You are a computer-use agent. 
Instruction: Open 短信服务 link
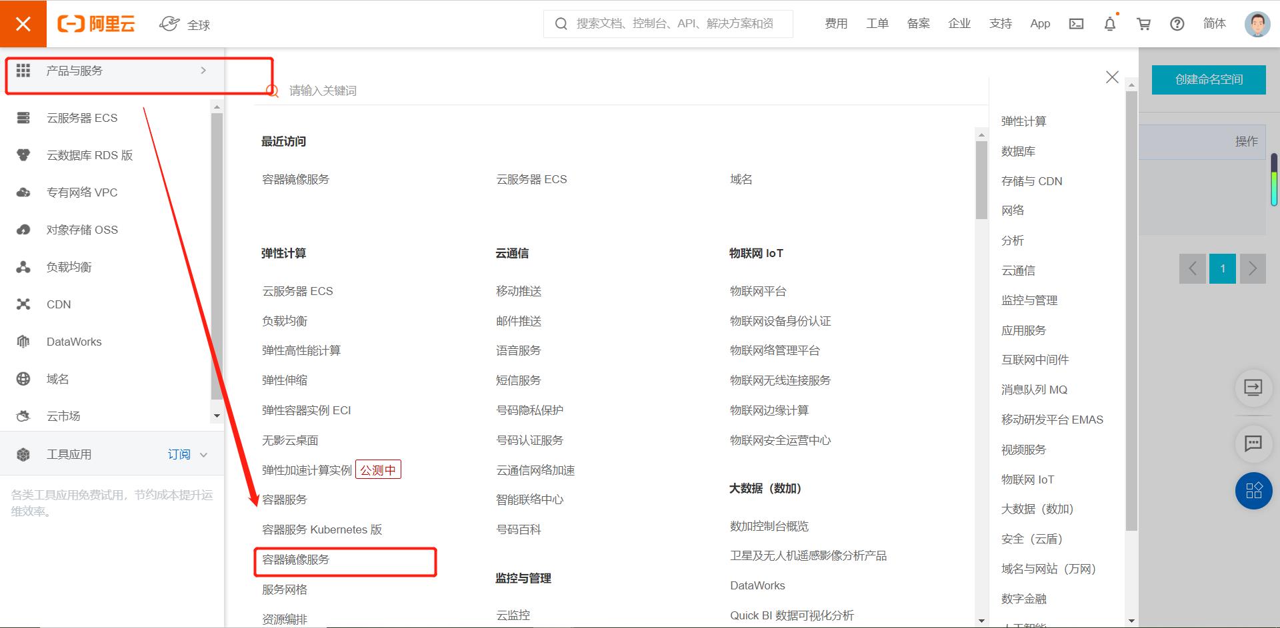(x=519, y=381)
